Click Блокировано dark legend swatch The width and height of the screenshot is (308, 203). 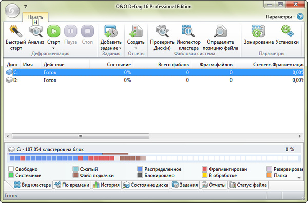coord(140,175)
